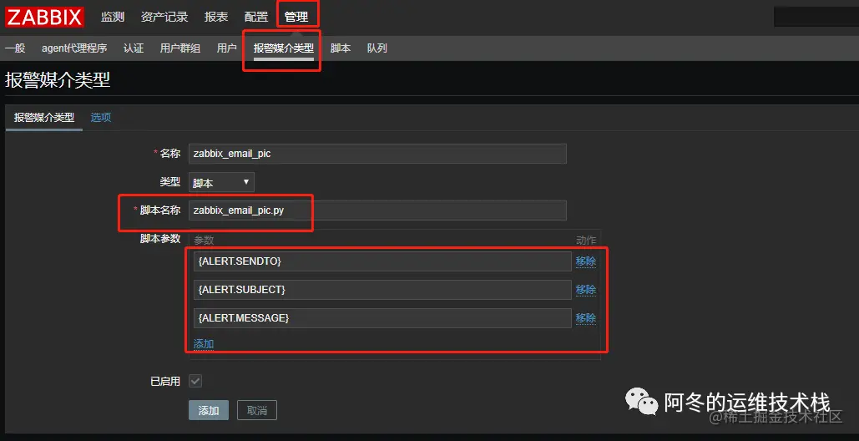Click the 参数 column header
The width and height of the screenshot is (859, 441).
tap(204, 240)
